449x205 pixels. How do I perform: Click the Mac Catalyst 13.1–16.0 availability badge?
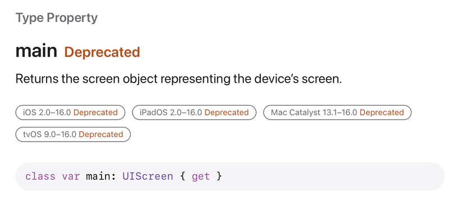point(337,112)
